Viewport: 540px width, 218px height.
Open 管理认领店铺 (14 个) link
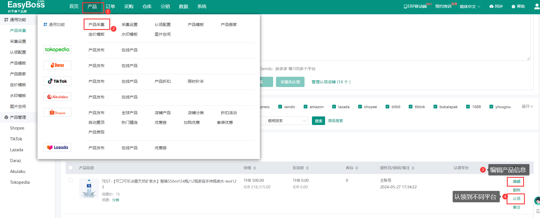pos(331,82)
